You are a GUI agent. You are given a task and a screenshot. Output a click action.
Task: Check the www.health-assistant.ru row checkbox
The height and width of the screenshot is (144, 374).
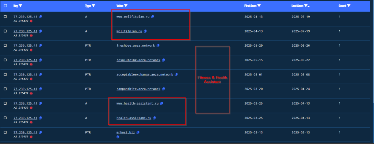5,103
